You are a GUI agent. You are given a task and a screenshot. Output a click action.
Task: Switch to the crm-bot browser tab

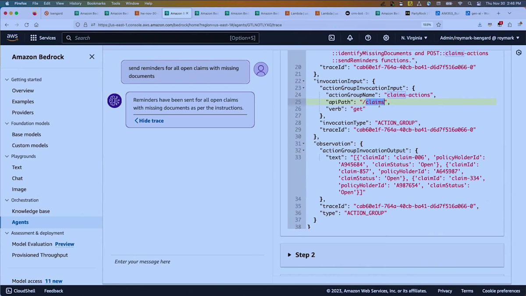click(x=357, y=13)
